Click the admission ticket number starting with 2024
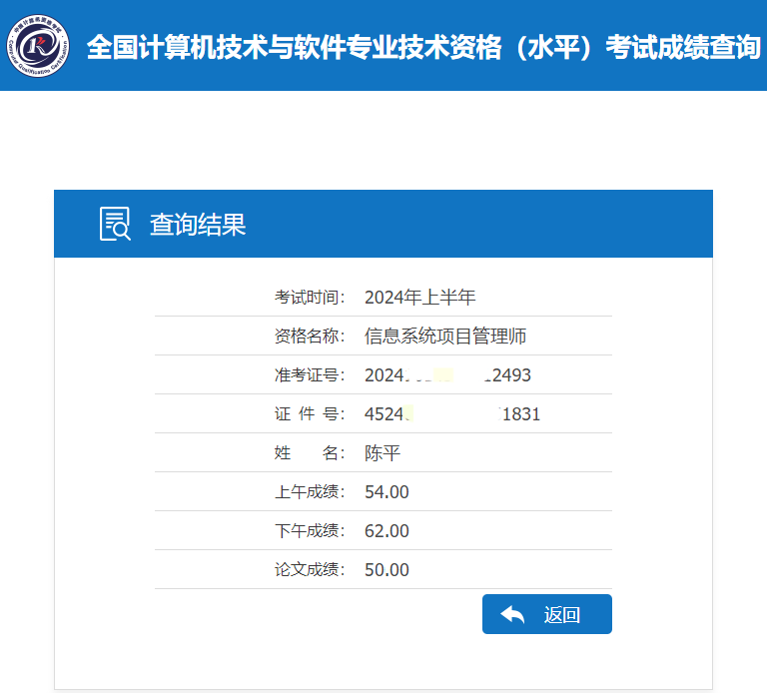This screenshot has width=767, height=693. click(447, 375)
